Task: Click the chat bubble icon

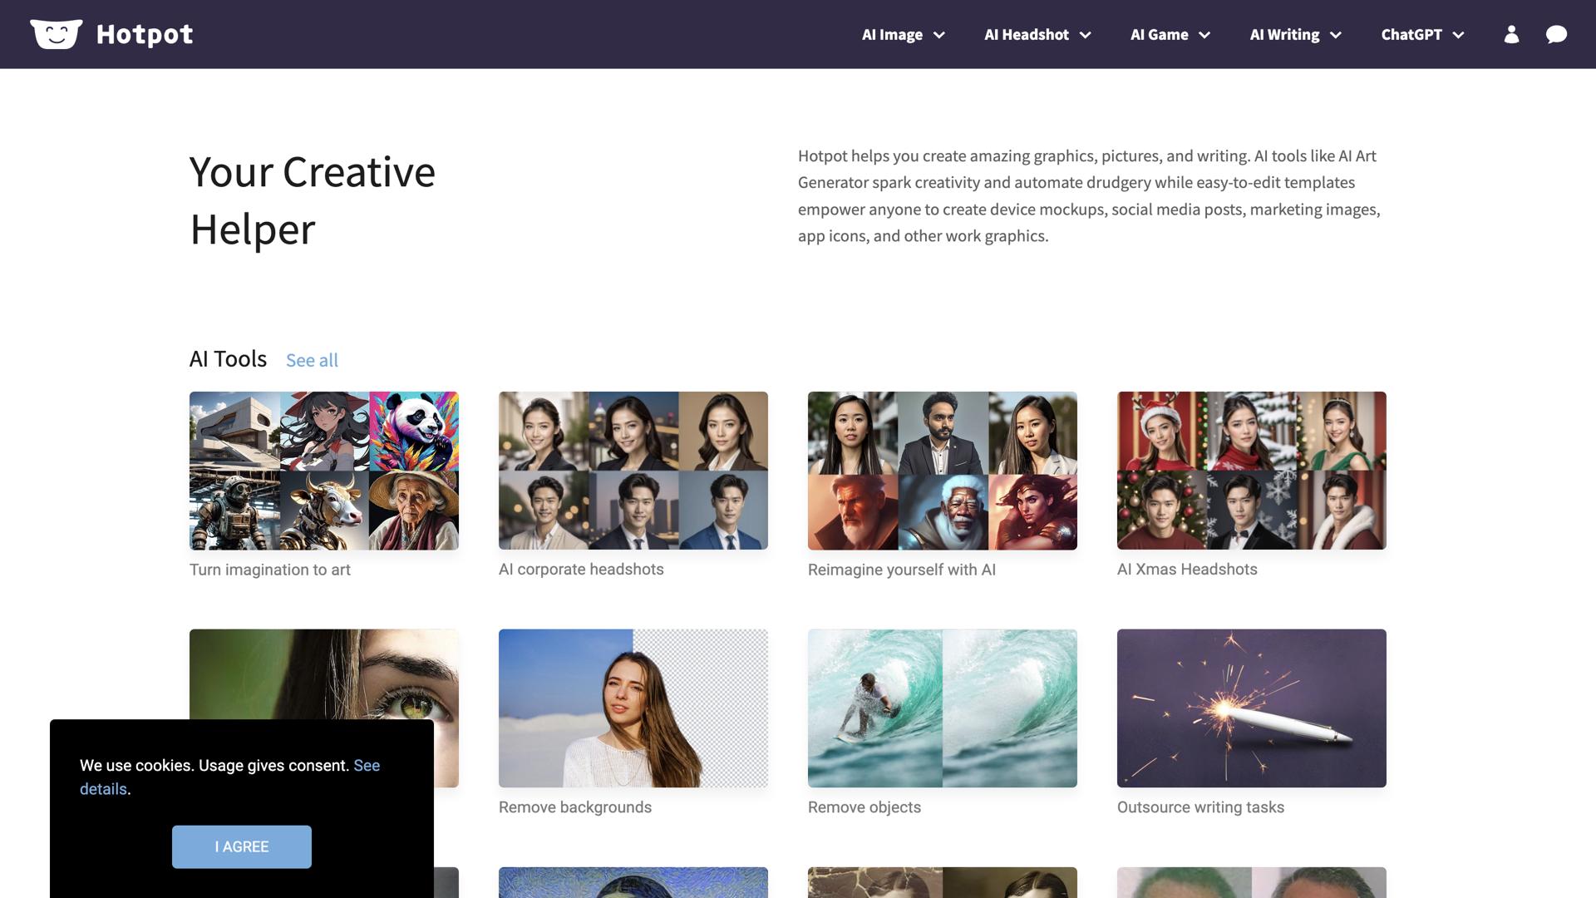Action: [x=1556, y=34]
